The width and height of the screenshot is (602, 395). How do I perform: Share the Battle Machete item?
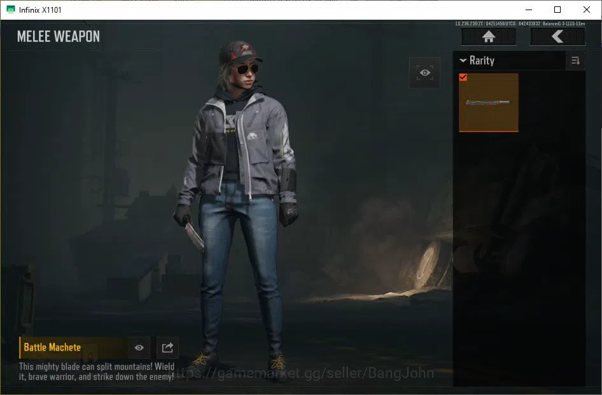click(167, 347)
